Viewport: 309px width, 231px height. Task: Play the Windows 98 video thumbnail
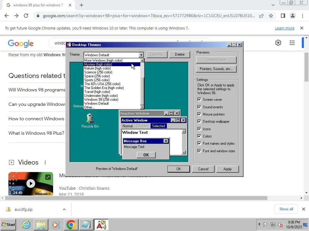click(x=31, y=184)
